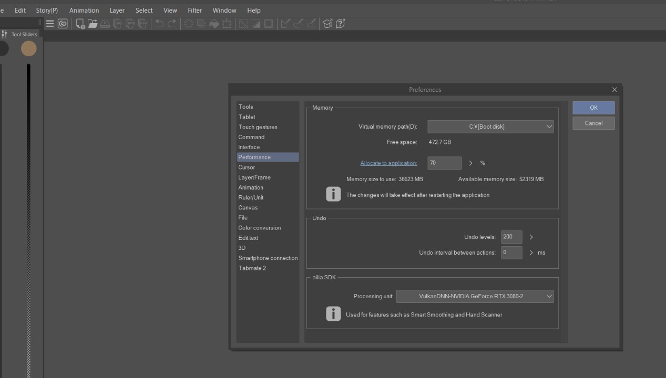The image size is (666, 378).
Task: Click the Open file folder icon
Action: [93, 24]
